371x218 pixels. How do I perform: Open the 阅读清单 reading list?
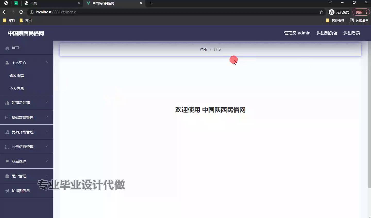pyautogui.click(x=359, y=20)
